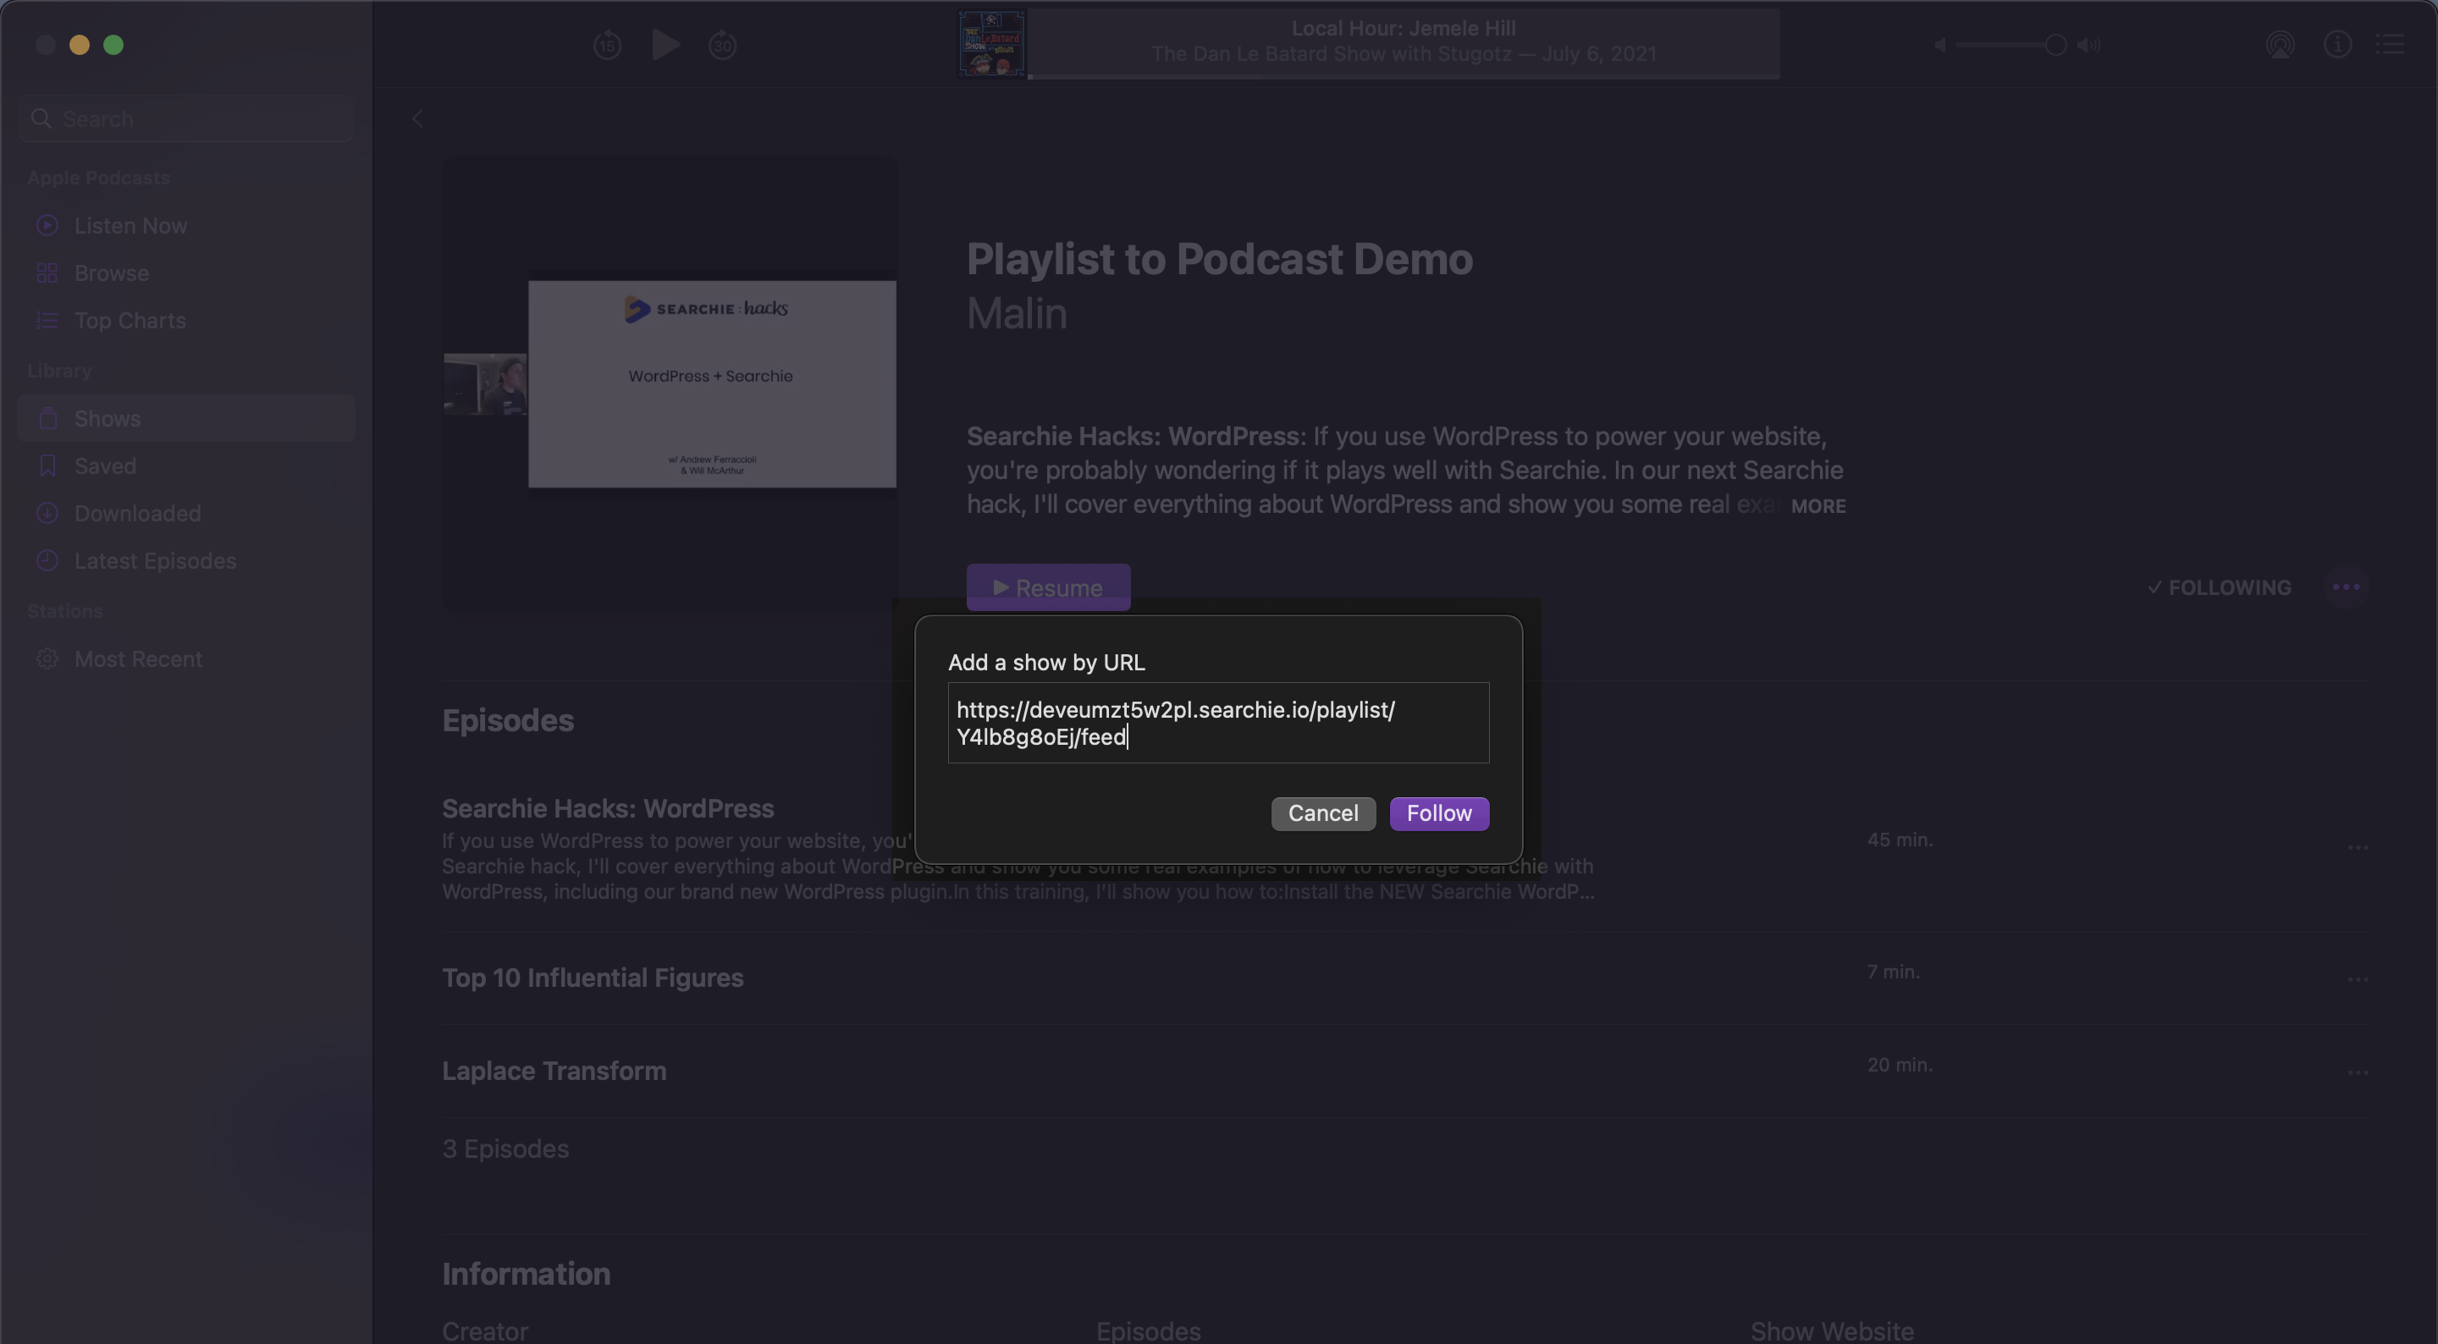Viewport: 2438px width, 1344px height.
Task: Open the episode info icon
Action: [x=2337, y=45]
